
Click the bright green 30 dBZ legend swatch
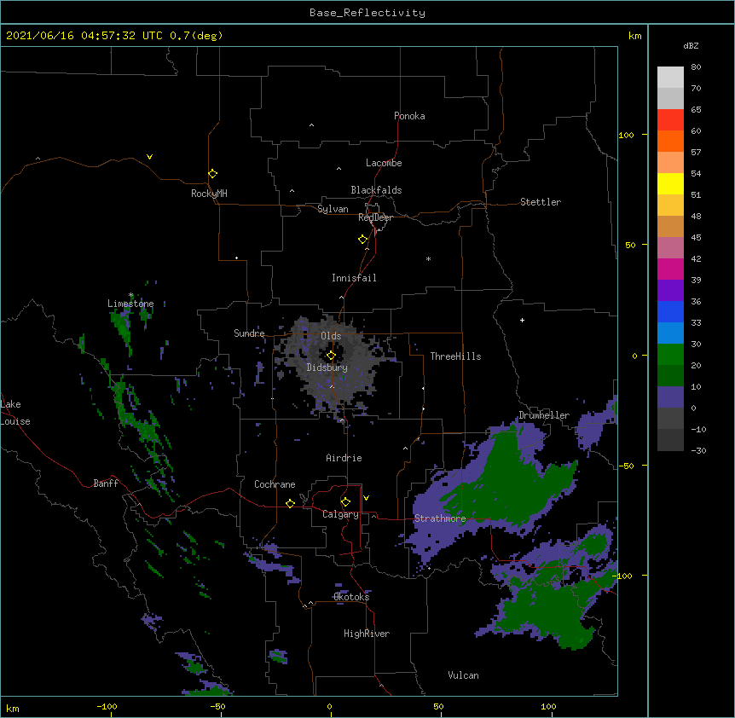tap(670, 355)
